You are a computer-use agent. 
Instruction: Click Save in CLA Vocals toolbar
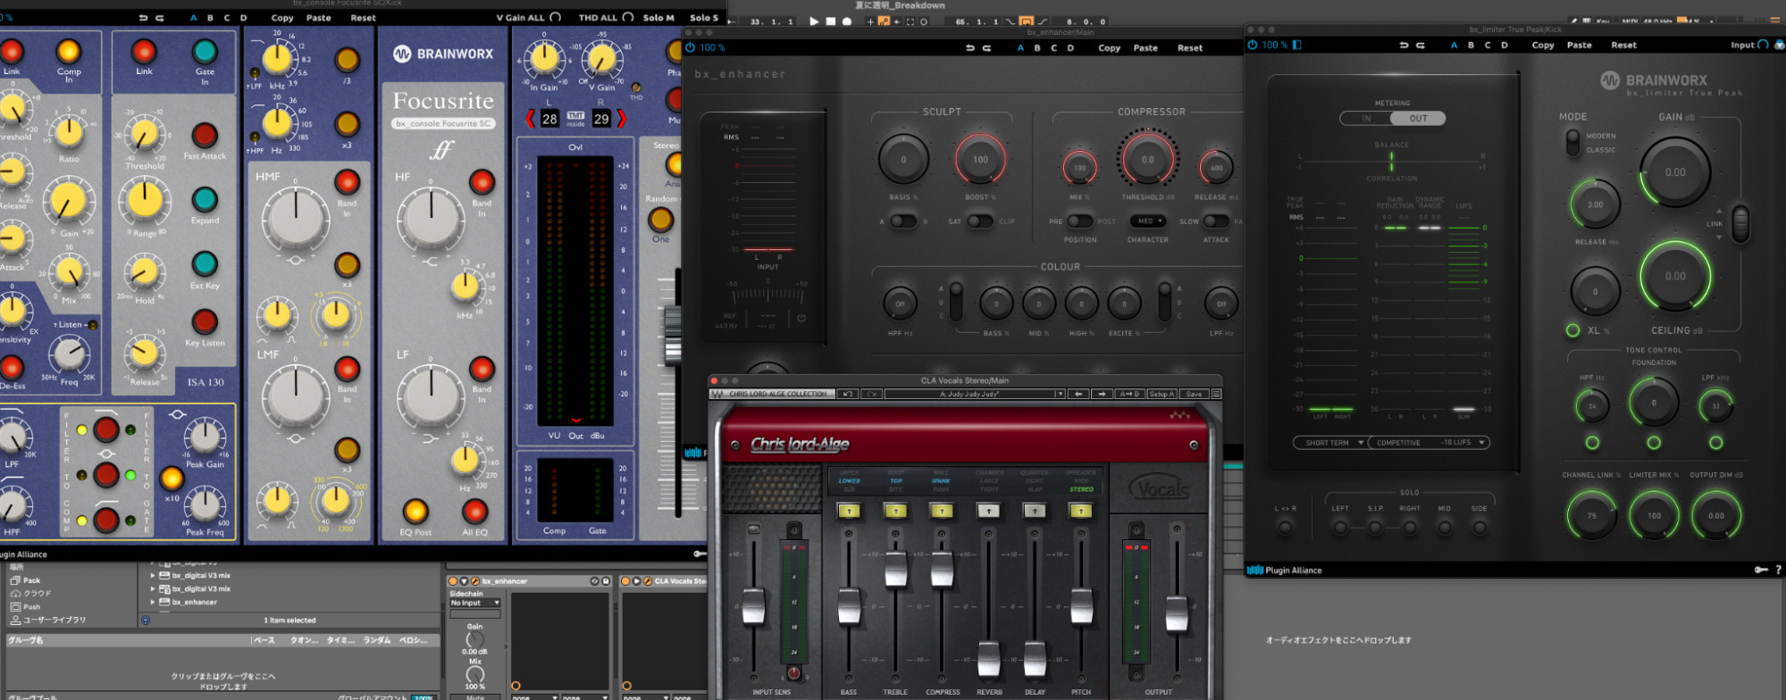[1194, 394]
